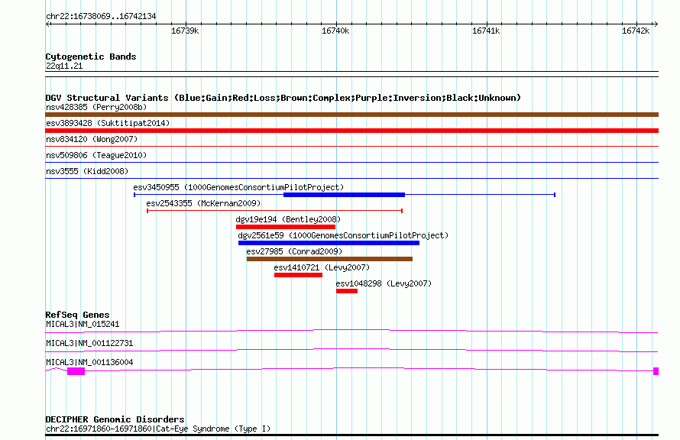Click the brown esv27985 complex bar

(329, 259)
